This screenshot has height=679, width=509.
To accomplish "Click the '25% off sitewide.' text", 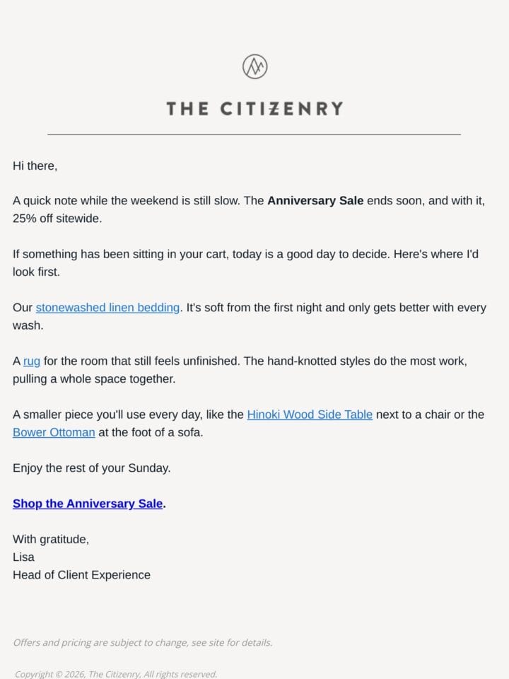I will click(57, 219).
